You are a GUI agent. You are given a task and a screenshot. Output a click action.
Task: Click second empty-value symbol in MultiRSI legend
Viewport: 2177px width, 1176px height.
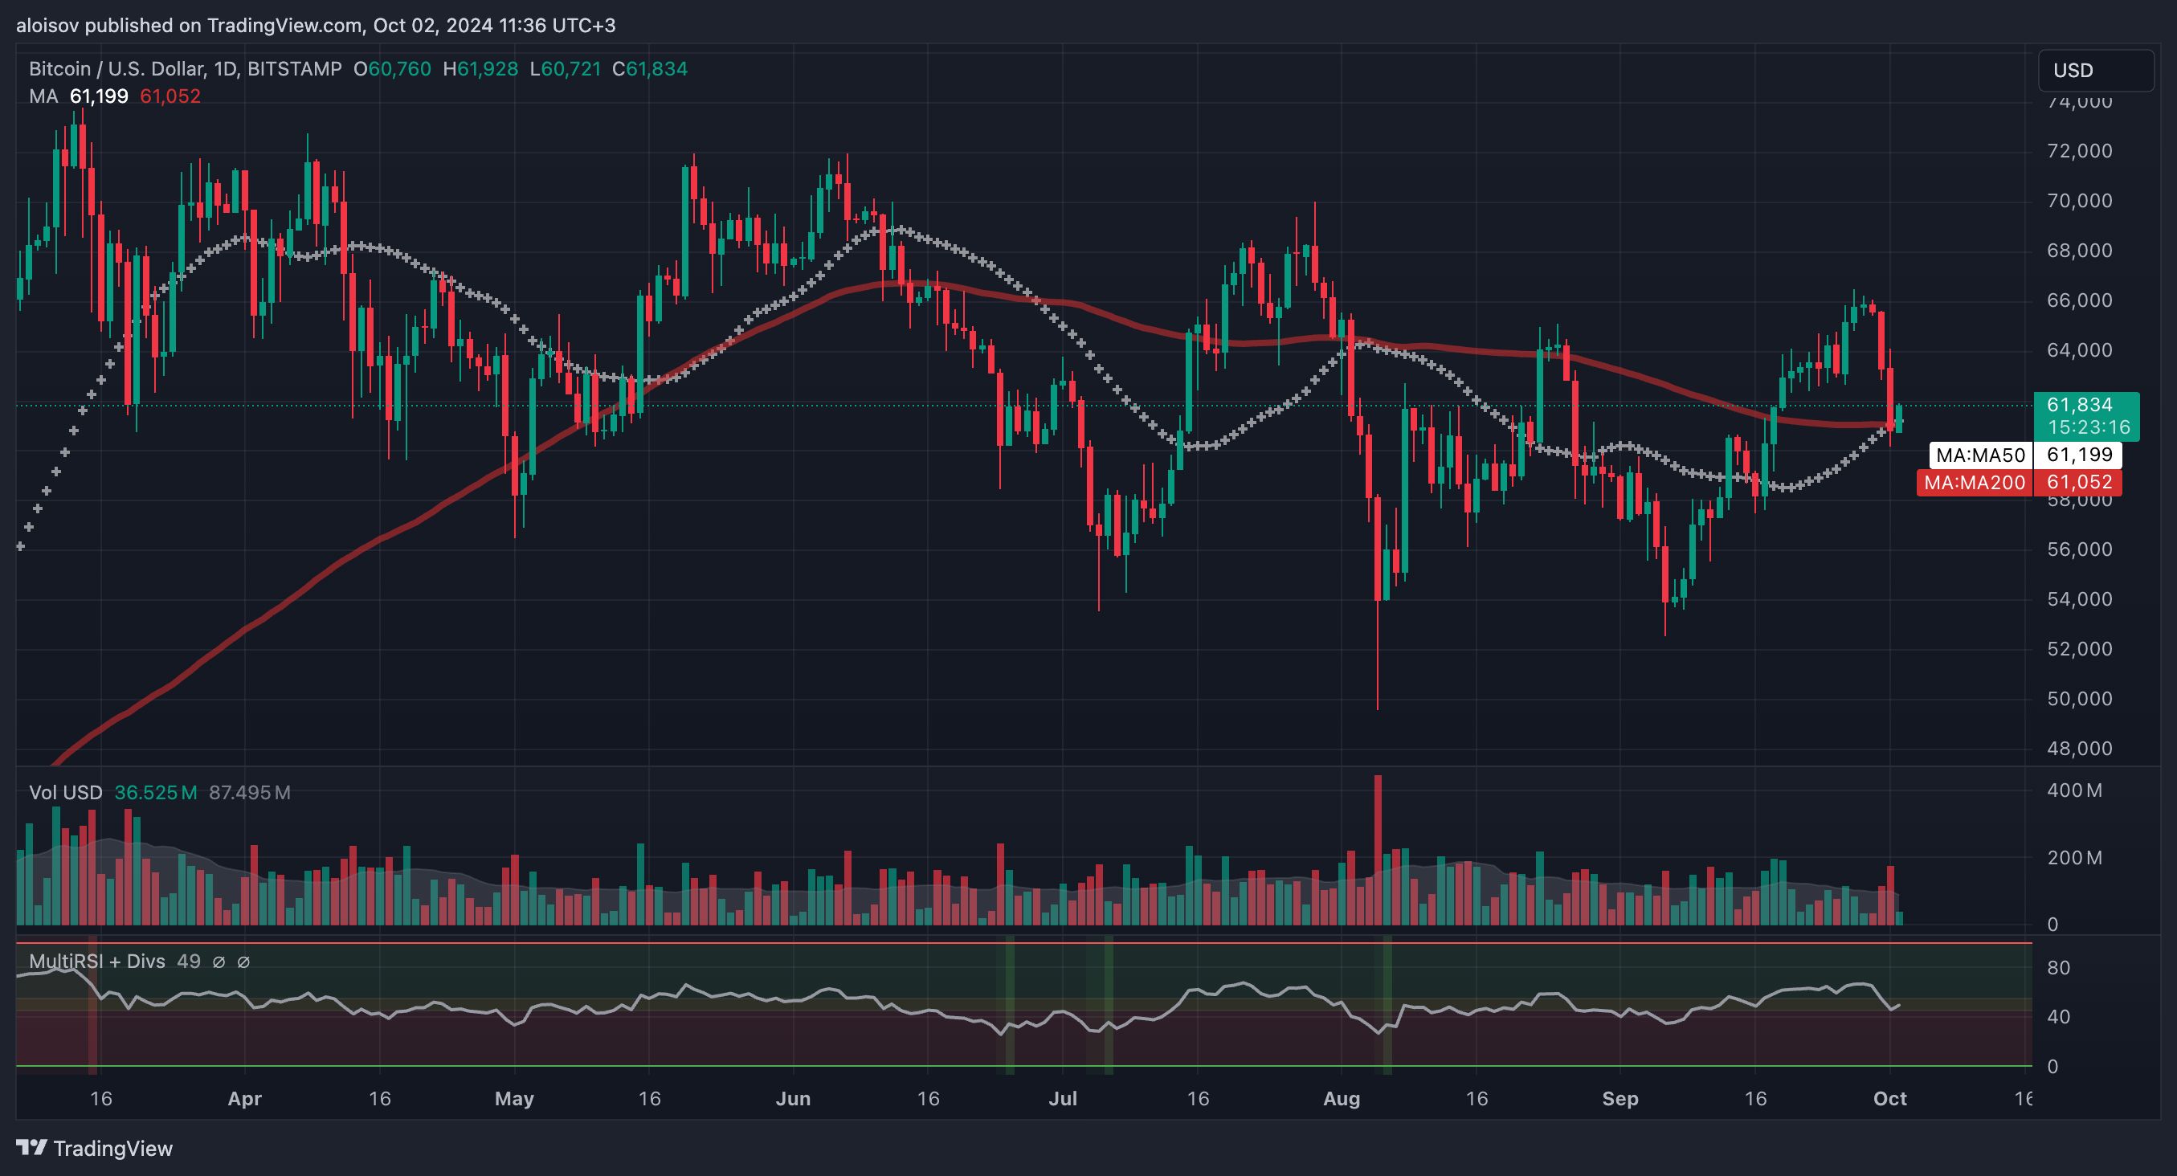tap(243, 962)
